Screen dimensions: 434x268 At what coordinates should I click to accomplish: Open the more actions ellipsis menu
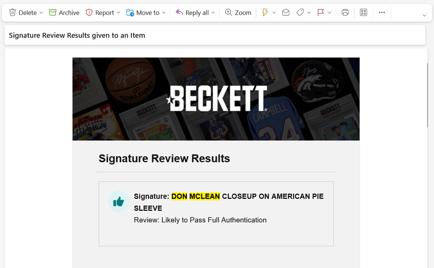point(382,12)
